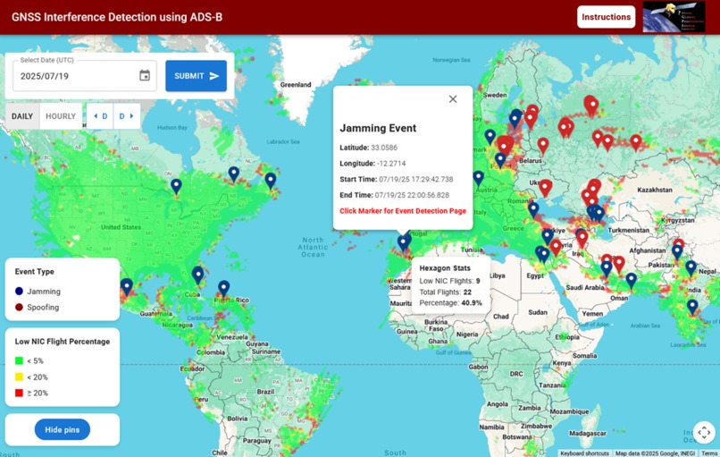Click jamming pin over Puerto Rico
This screenshot has width=720, height=457.
[x=223, y=288]
